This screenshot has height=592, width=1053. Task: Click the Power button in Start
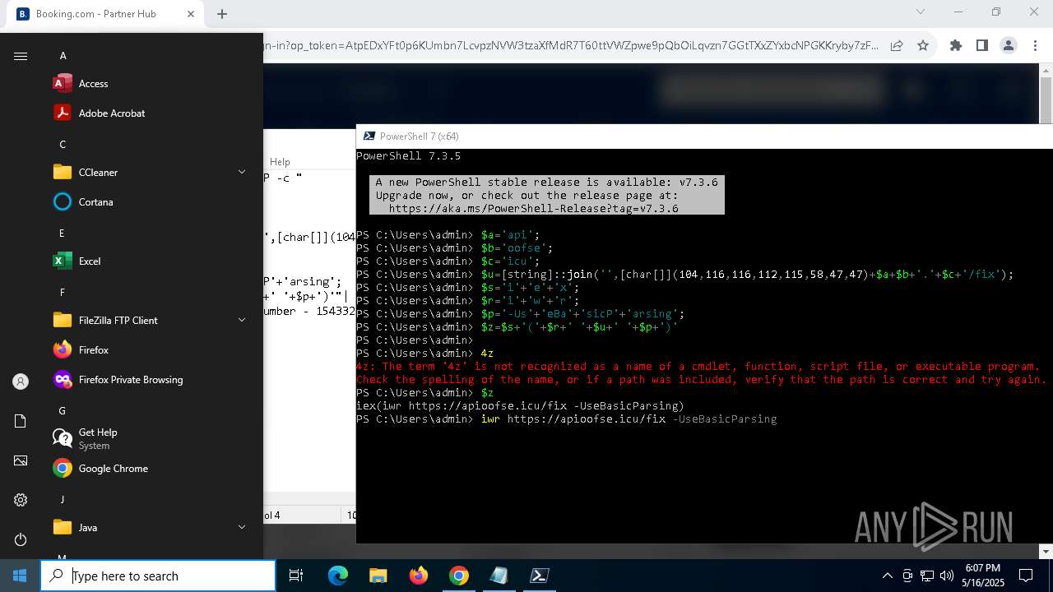21,539
